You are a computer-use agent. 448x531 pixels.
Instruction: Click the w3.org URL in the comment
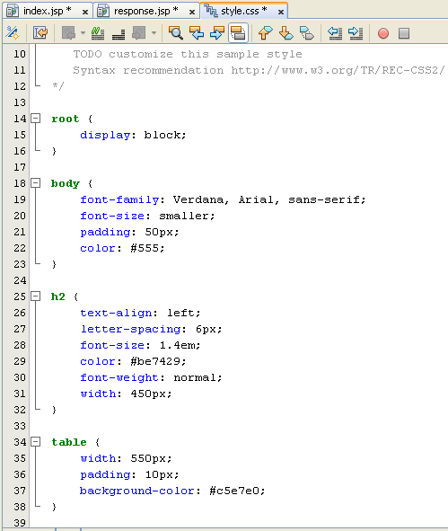pos(338,70)
